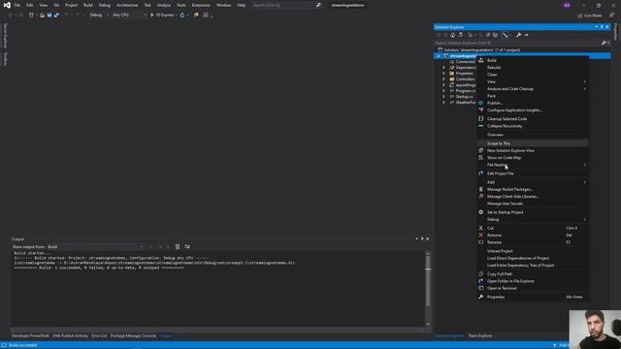Click the wrench Properties icon in Solution Explorer
The height and width of the screenshot is (349, 621).
click(518, 35)
